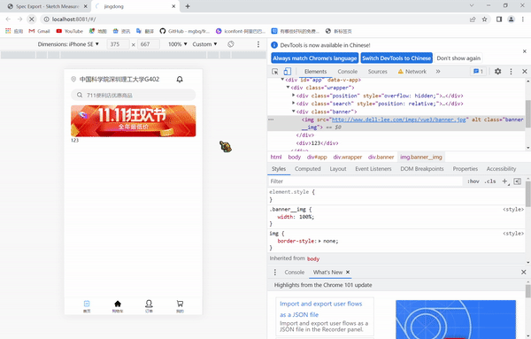Open the Dimensions iPhone SE dropdown
This screenshot has height=339, width=531.
68,44
